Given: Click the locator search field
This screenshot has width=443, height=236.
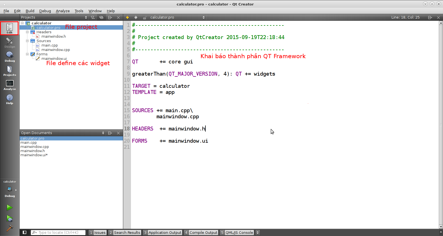Looking at the screenshot, I should (58, 232).
